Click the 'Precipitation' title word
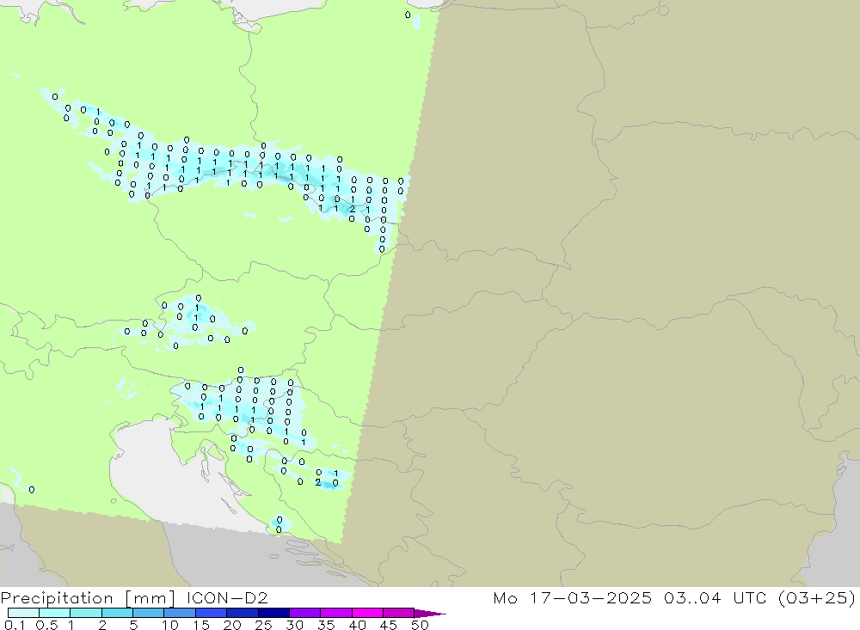Viewport: 860px width, 630px height. (x=57, y=598)
